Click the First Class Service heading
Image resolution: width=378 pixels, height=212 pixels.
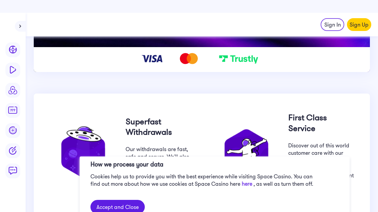(x=307, y=123)
